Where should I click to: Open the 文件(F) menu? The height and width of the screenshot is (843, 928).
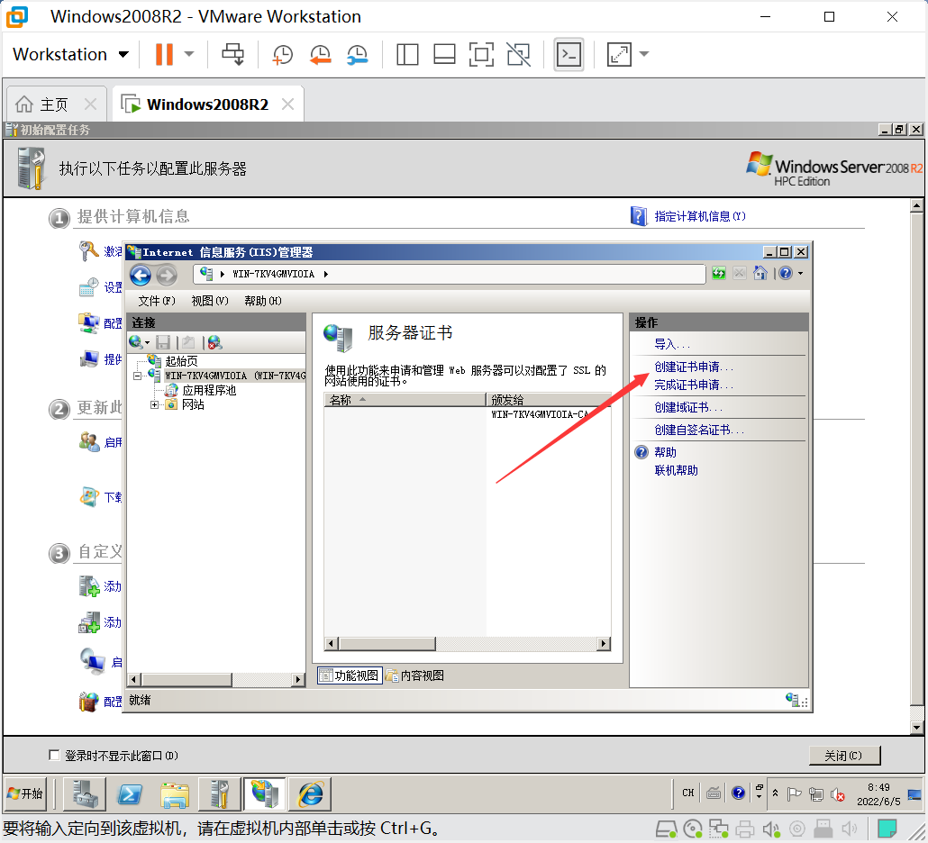[157, 301]
